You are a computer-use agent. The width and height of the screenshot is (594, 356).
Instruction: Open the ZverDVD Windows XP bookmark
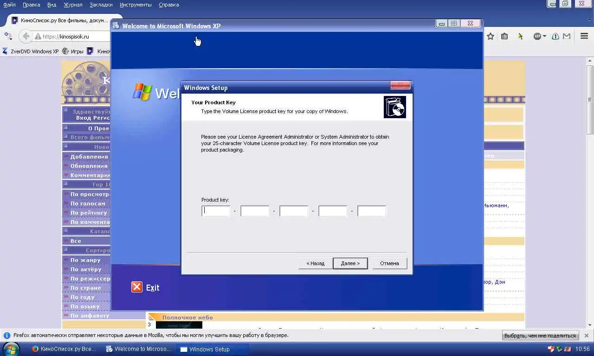pyautogui.click(x=31, y=51)
